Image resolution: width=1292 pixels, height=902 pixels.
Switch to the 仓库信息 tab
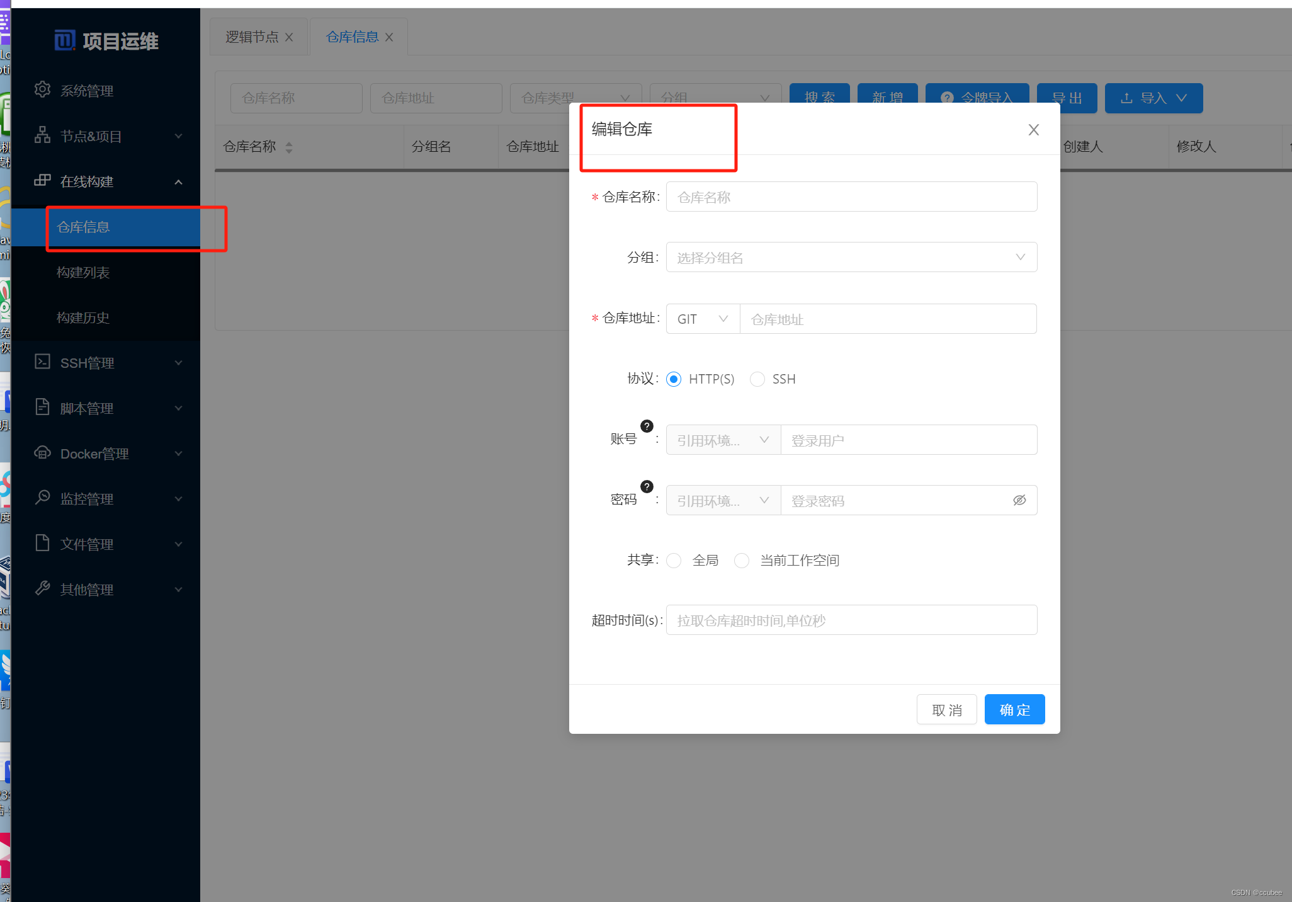(352, 37)
